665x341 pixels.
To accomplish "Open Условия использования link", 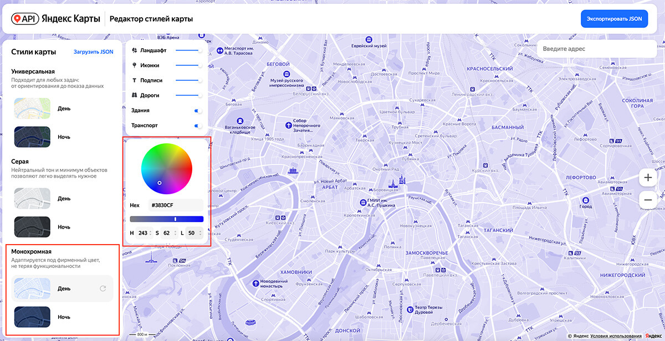I will (616, 336).
